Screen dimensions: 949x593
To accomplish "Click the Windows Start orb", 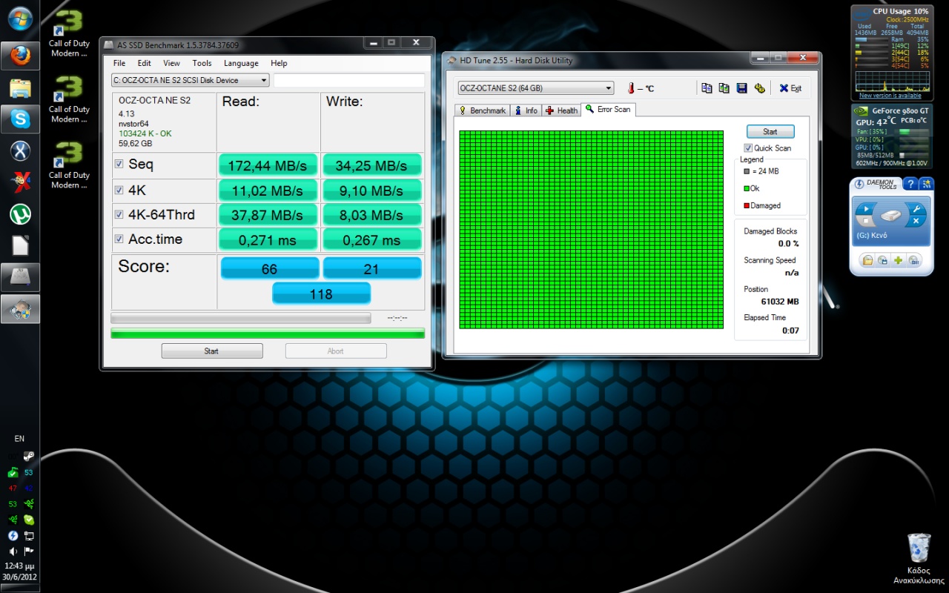I will [20, 19].
